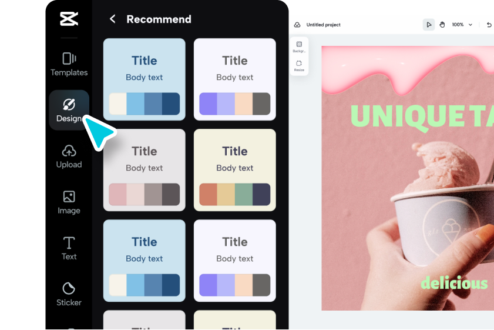Pick the dusty pink swatch in the grey theme
The width and height of the screenshot is (494, 330).
coord(118,194)
